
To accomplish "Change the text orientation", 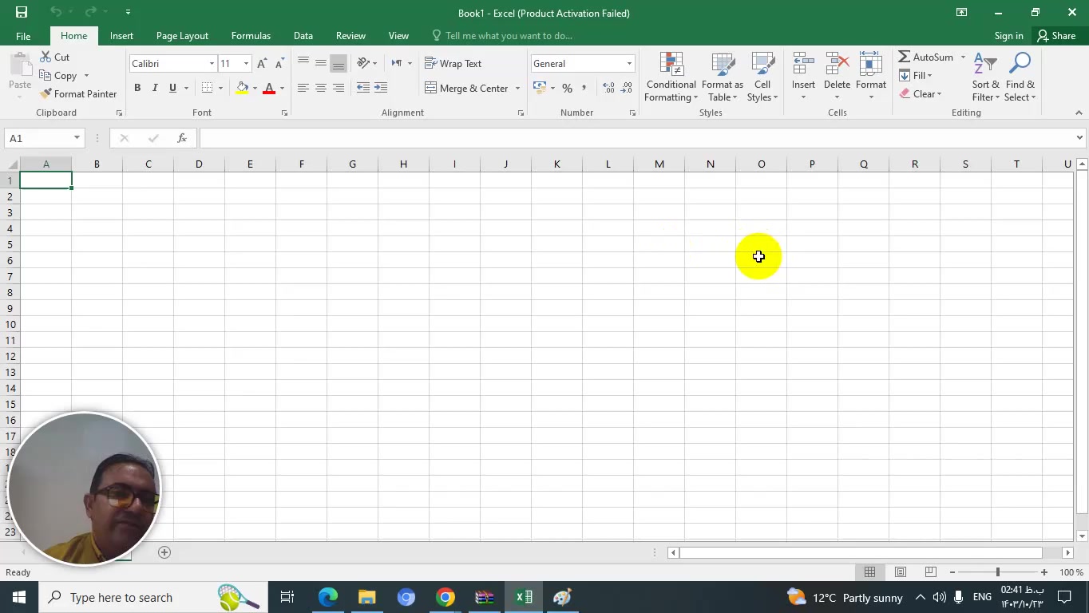I will pyautogui.click(x=363, y=63).
